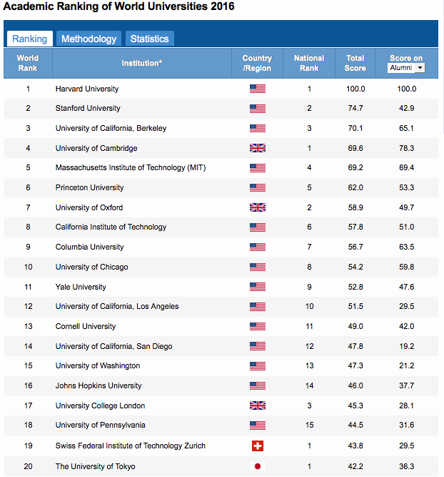Open the Score on Alumni dropdown
This screenshot has width=444, height=477.
pos(406,67)
